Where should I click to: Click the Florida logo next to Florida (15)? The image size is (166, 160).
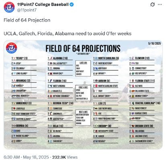[x=51, y=81]
